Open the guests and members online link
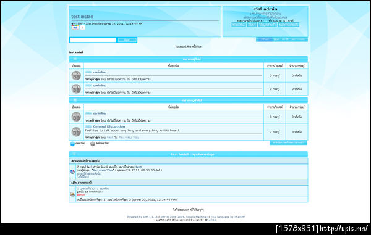 (93, 189)
